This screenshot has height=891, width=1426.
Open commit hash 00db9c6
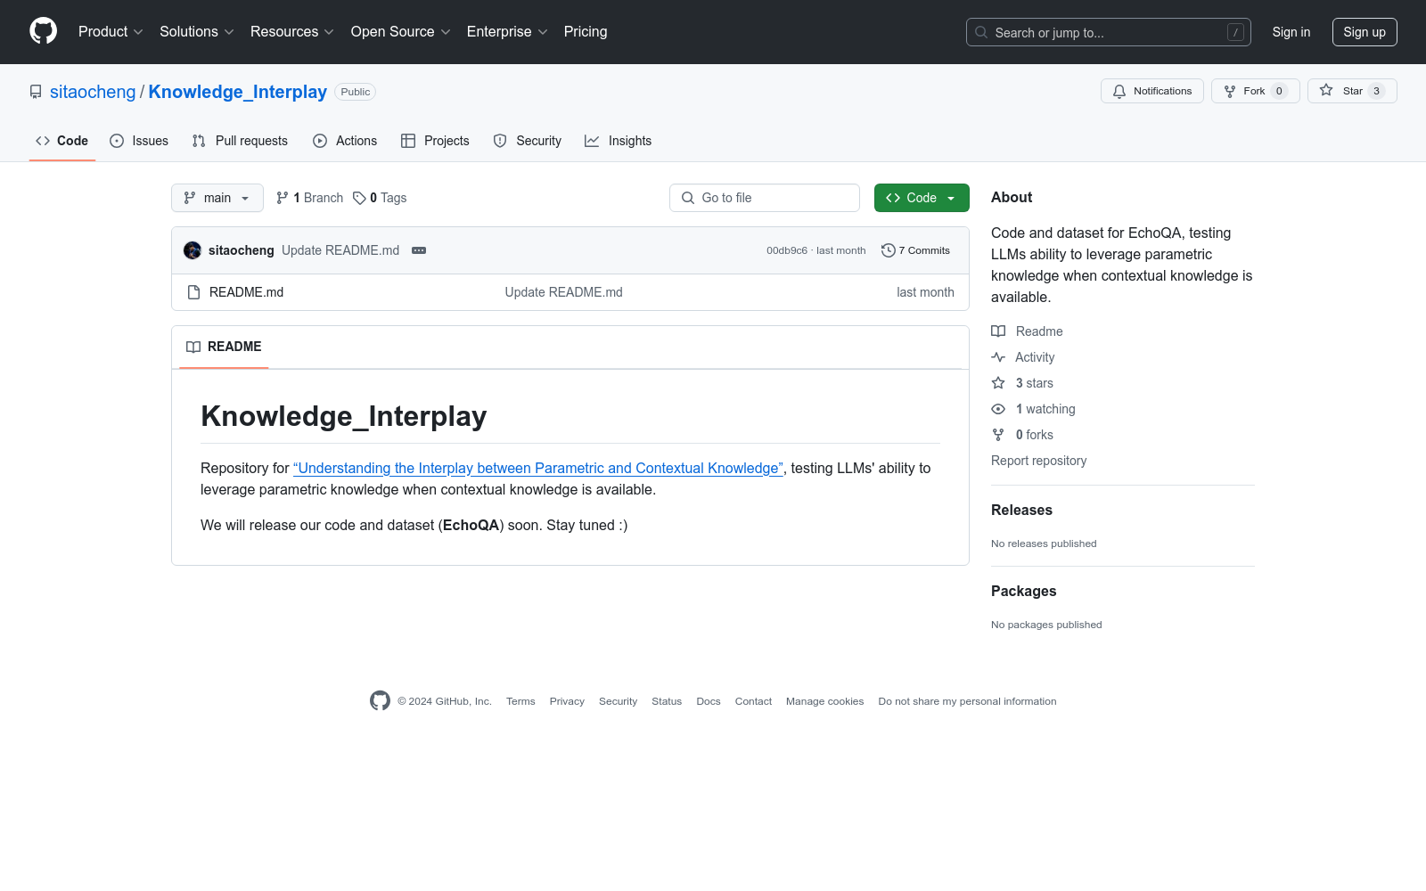[x=787, y=250]
